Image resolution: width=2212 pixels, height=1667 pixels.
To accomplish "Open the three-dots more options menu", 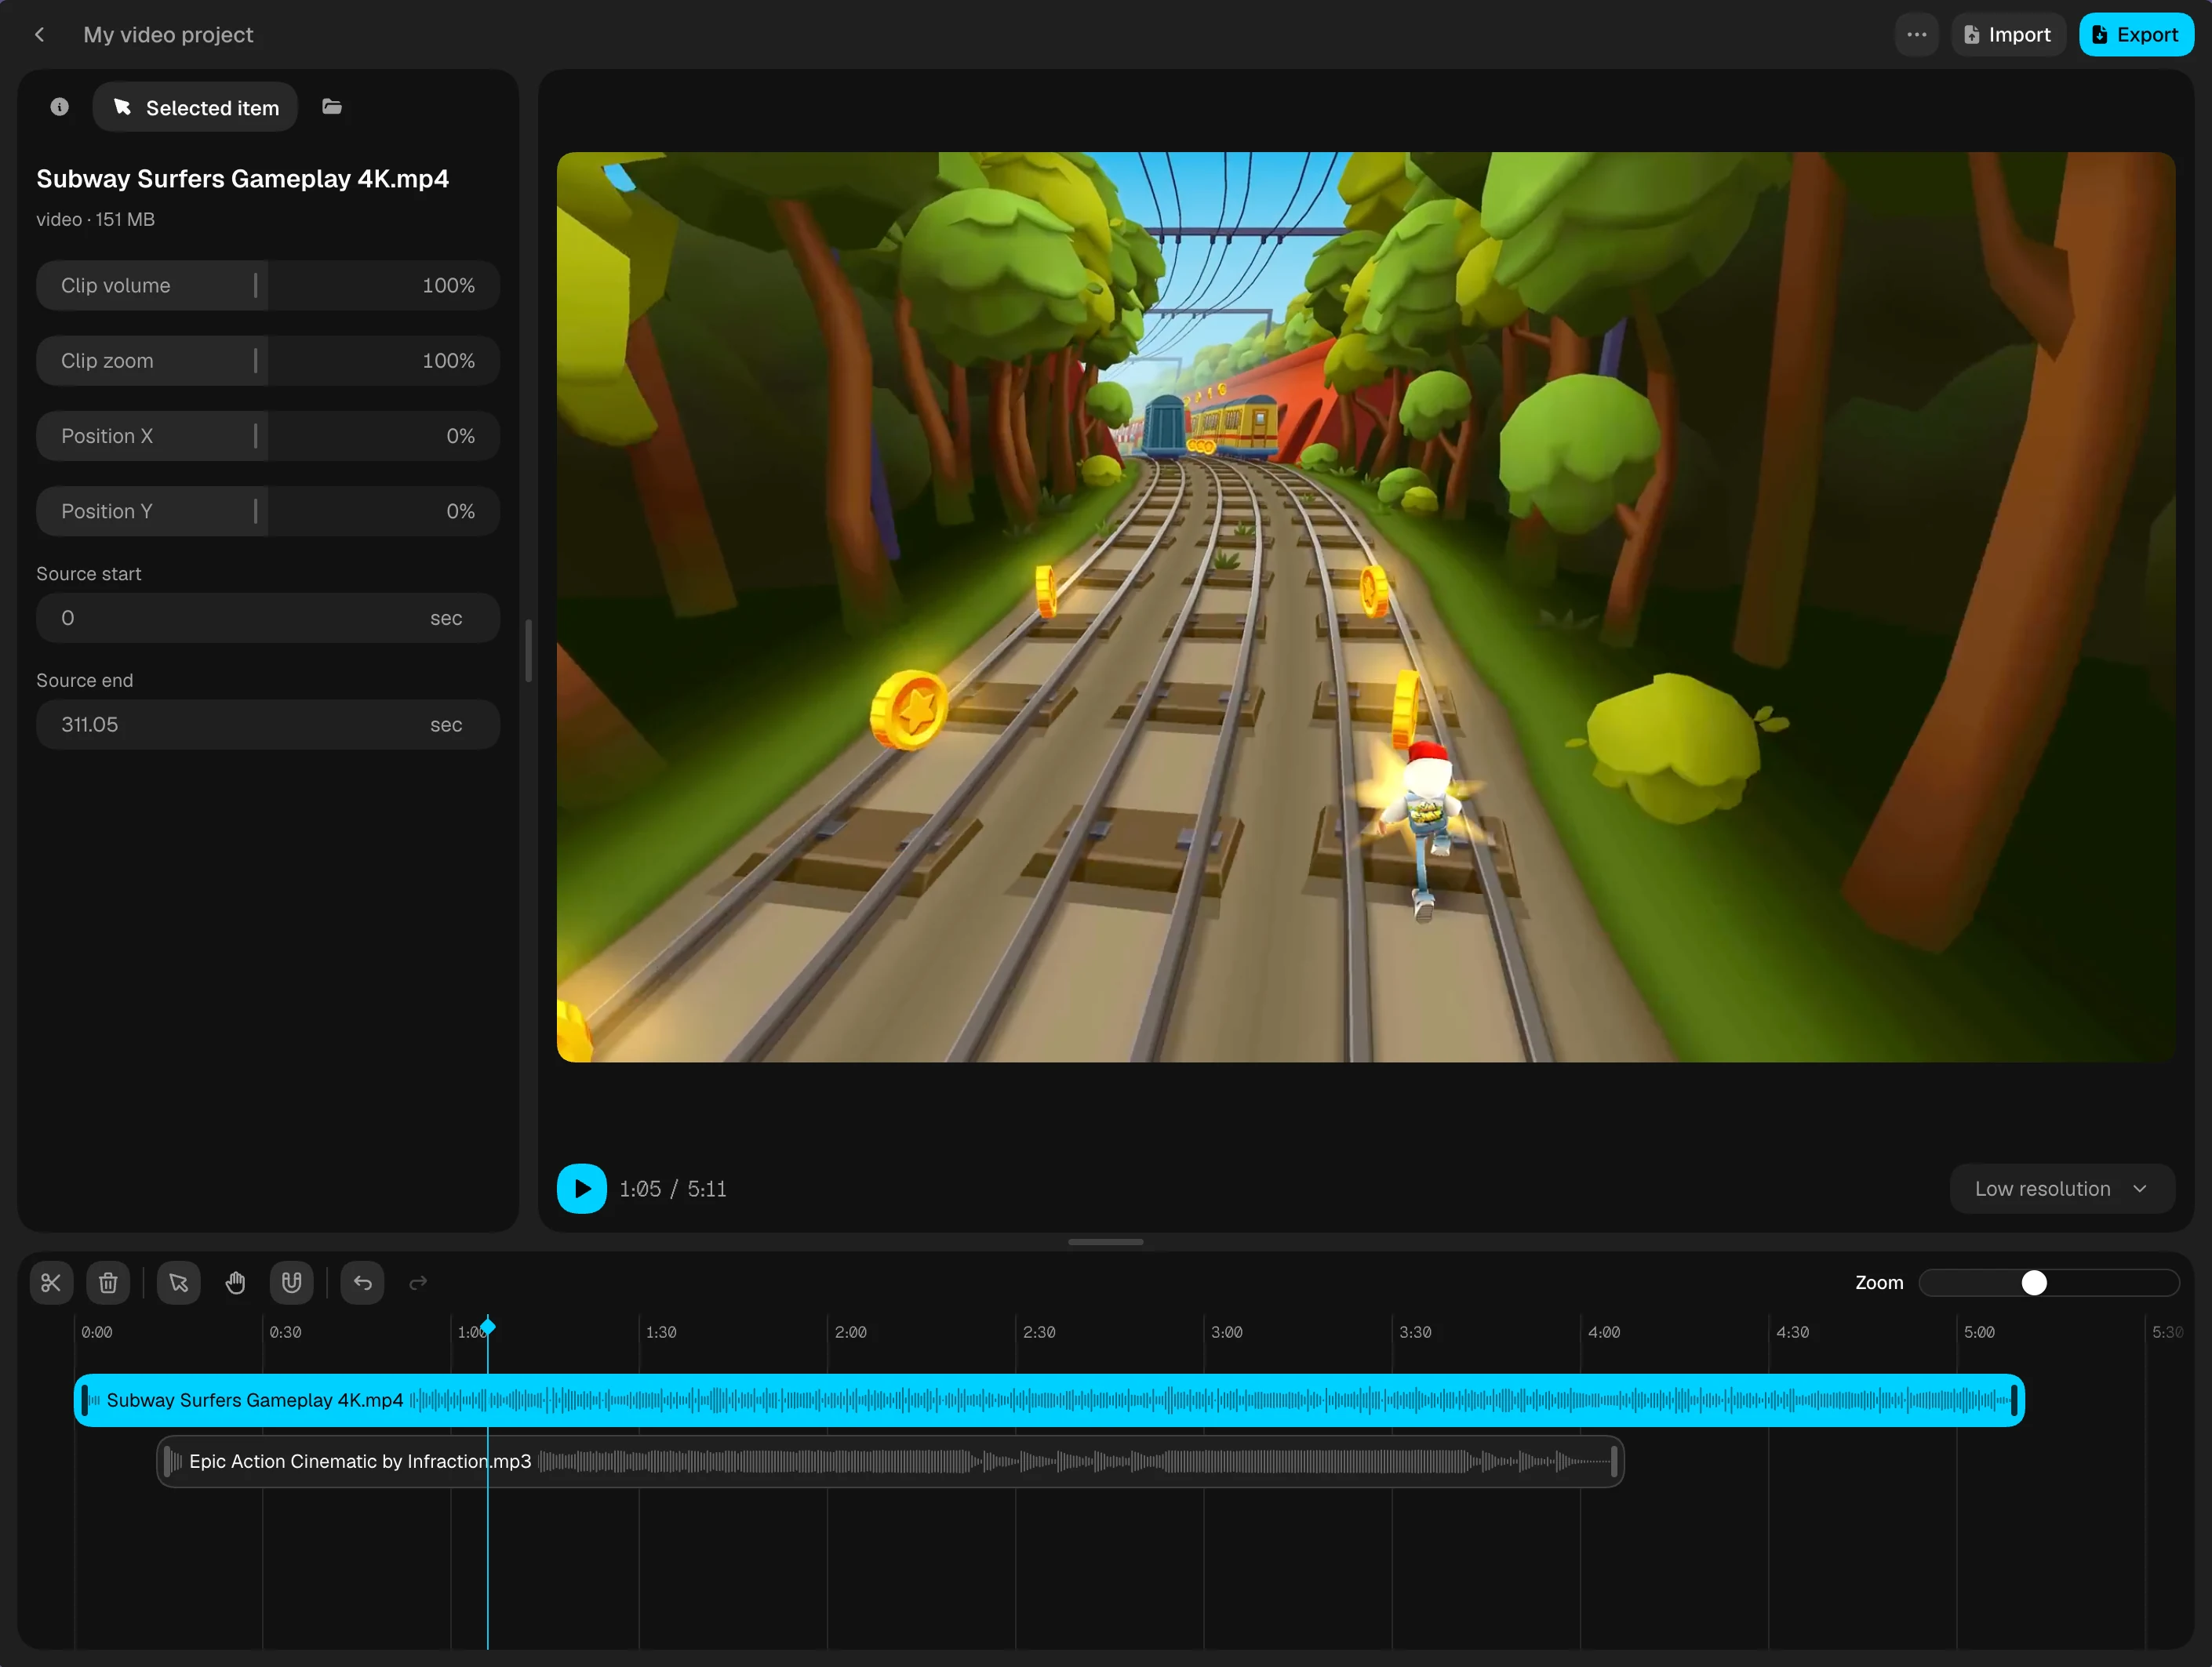I will click(x=1916, y=35).
